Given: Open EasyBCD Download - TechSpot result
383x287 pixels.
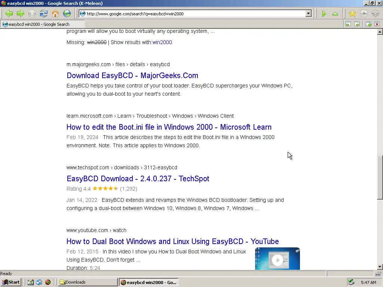Looking at the screenshot, I should tap(138, 178).
